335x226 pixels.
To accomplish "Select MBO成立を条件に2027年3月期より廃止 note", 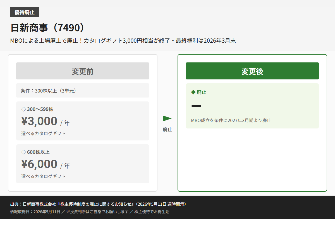I will pos(231,121).
